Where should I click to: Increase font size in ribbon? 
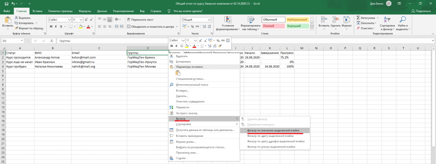[86, 20]
